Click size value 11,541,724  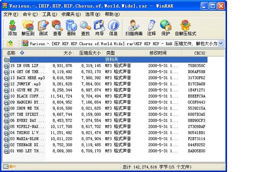tap(61, 96)
